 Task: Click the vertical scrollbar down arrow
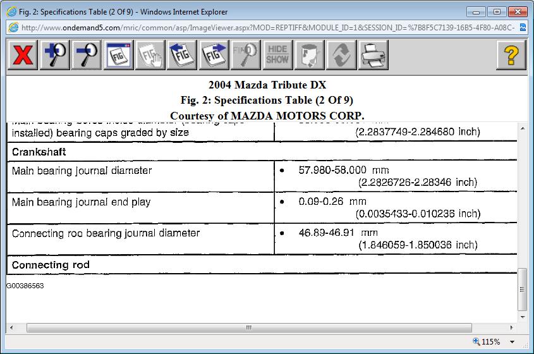tap(523, 317)
